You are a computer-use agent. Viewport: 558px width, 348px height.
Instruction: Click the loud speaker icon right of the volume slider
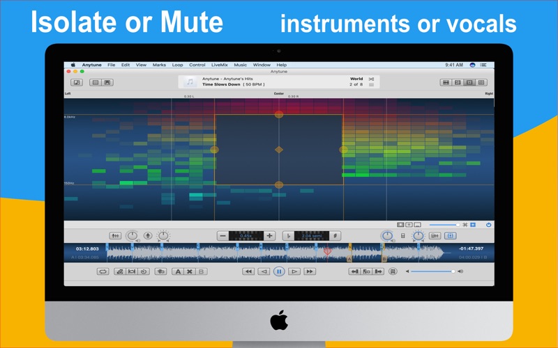pos(460,271)
